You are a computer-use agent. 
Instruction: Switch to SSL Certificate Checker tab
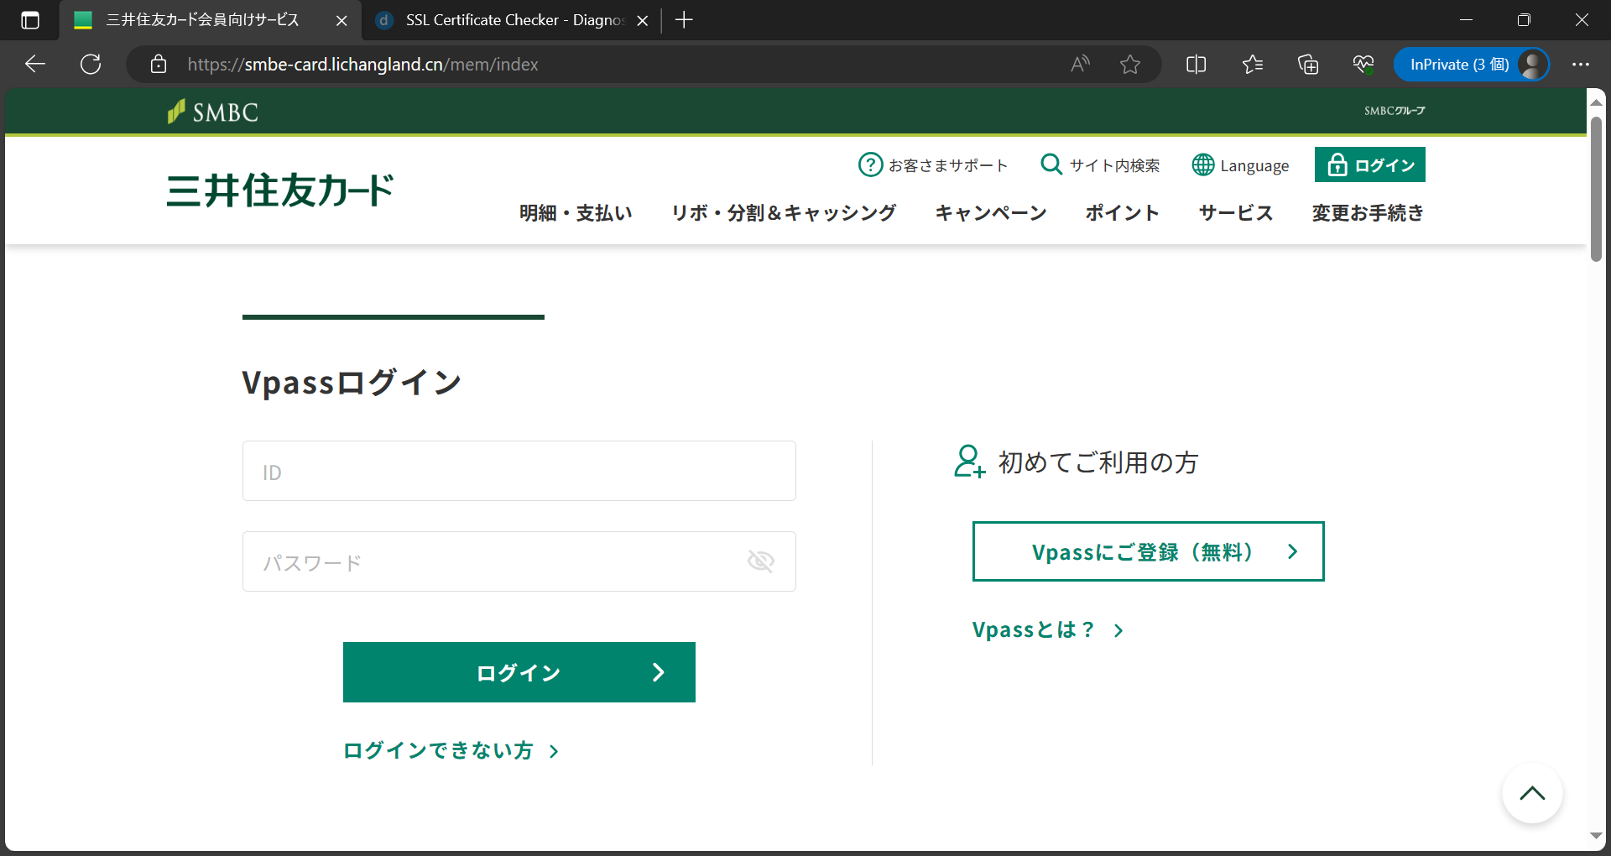[x=512, y=20]
